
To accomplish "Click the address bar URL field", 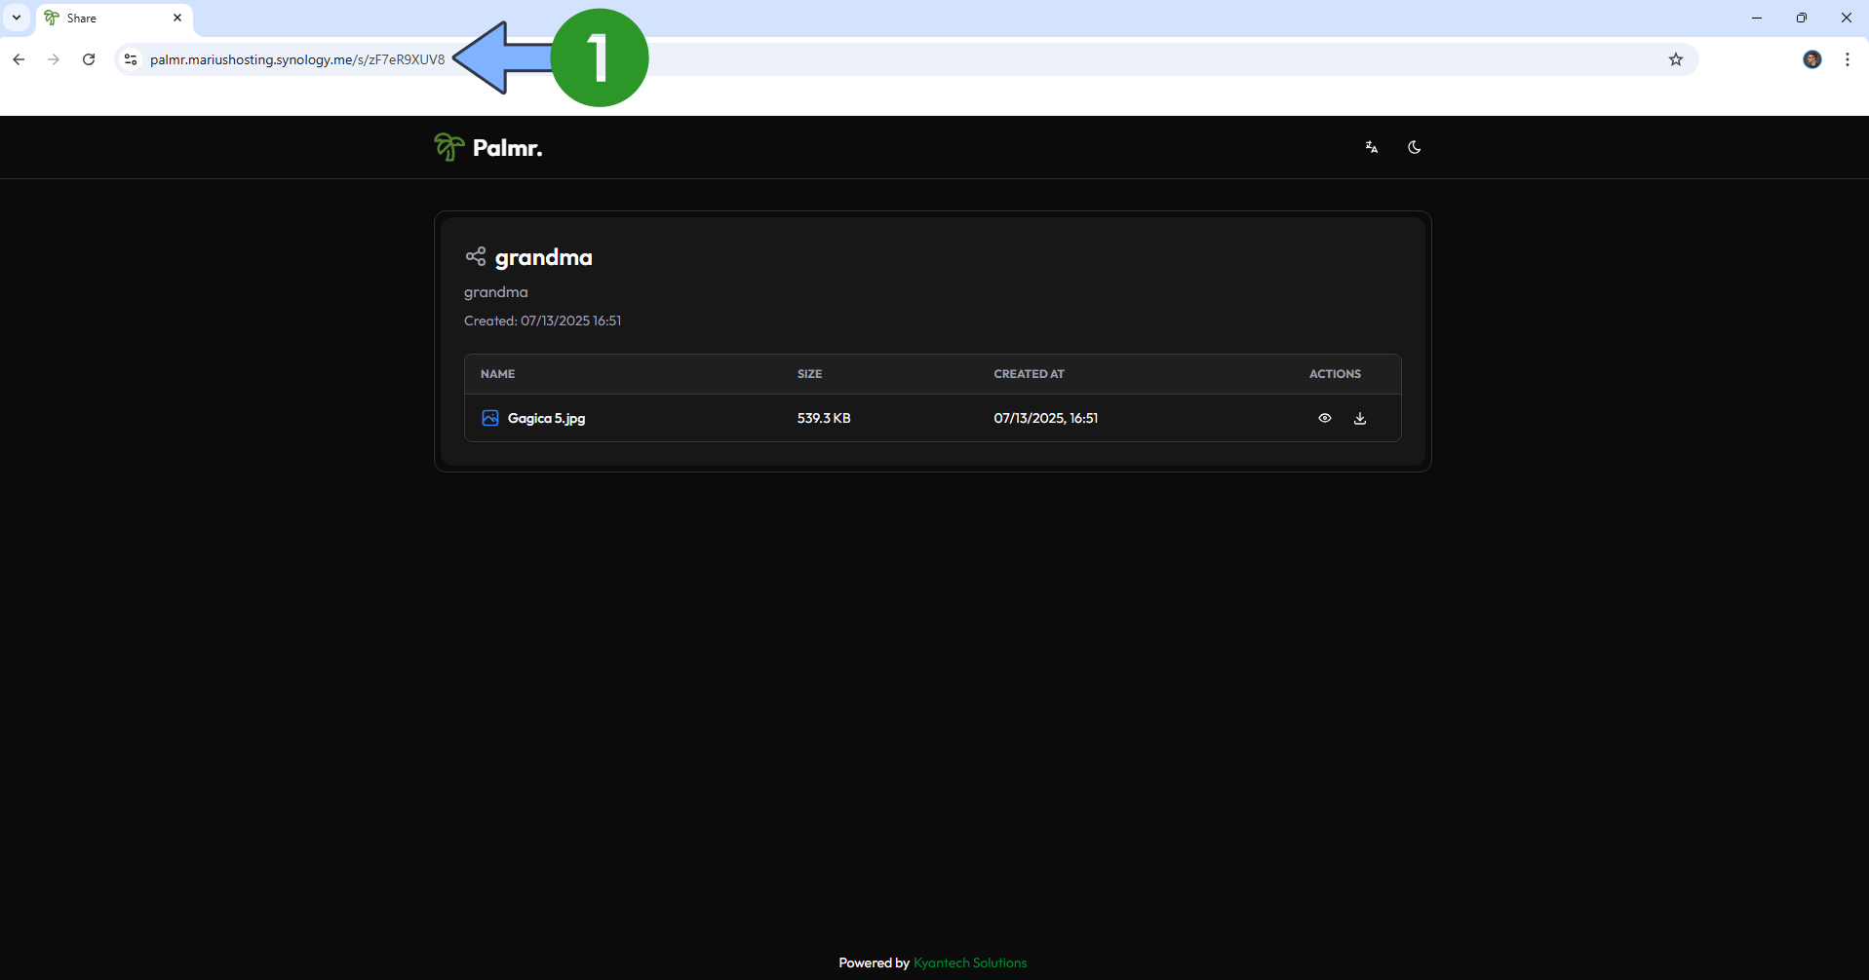I will coord(905,59).
